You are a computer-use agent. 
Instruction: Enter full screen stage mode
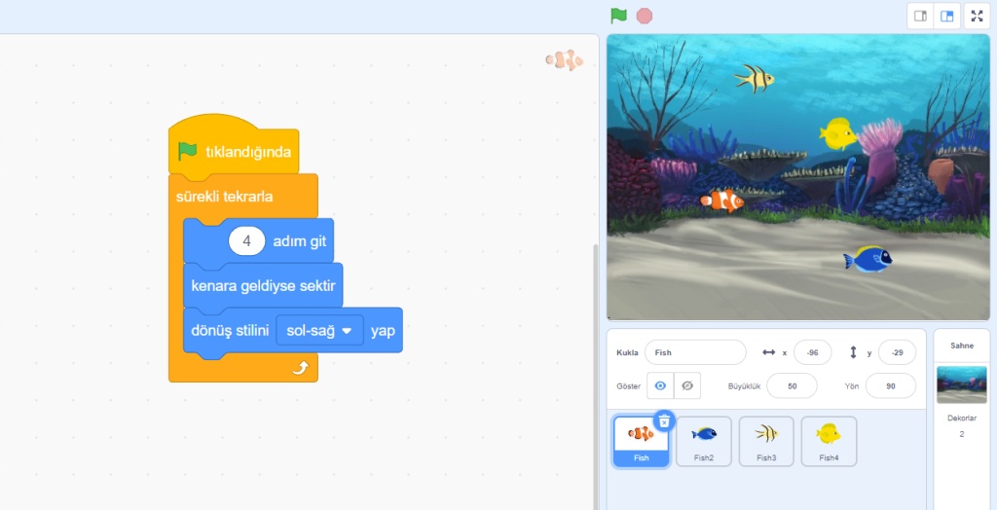pyautogui.click(x=978, y=17)
